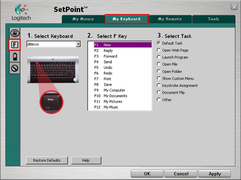Switch to the My Mouse tab
241x180 pixels.
click(83, 19)
